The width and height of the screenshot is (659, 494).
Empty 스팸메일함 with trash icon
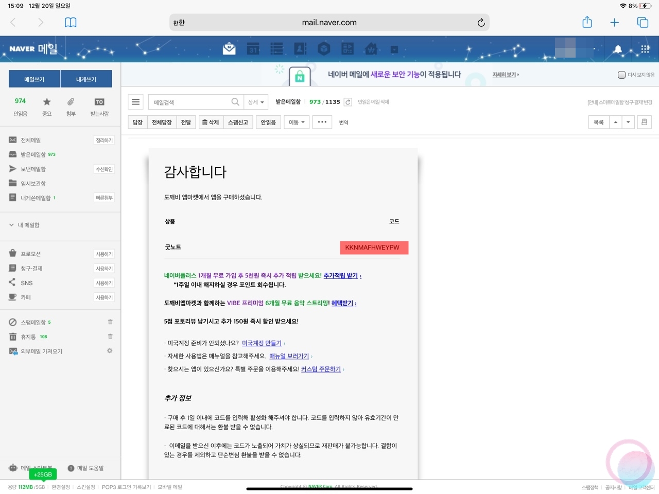[x=110, y=322]
